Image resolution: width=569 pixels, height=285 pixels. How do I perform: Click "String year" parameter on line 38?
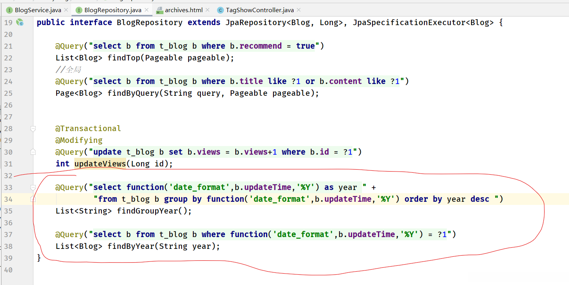pos(185,246)
